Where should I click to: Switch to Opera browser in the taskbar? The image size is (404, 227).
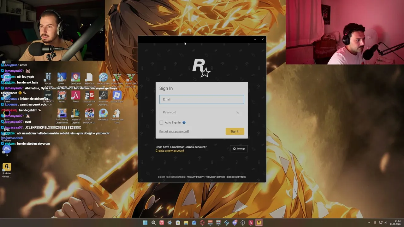tap(202, 223)
